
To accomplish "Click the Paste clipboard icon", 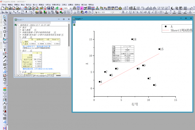I will [82, 12].
